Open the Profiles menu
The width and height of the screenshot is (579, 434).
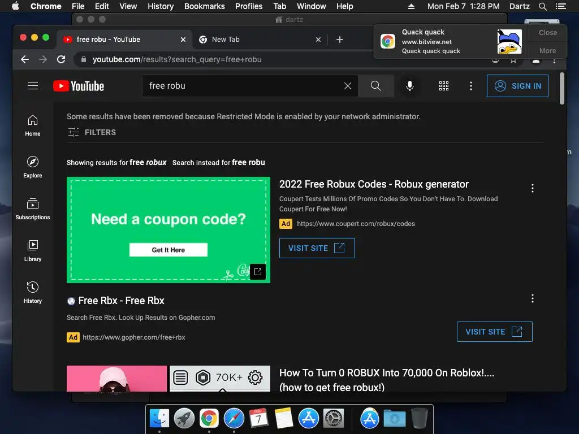tap(249, 6)
